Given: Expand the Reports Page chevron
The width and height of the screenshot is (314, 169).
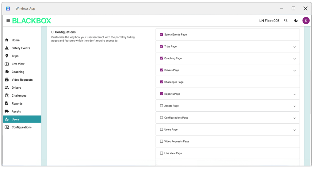Looking at the screenshot, I should (294, 94).
